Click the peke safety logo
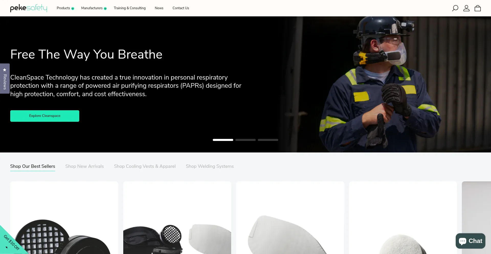The height and width of the screenshot is (254, 491). [x=29, y=8]
